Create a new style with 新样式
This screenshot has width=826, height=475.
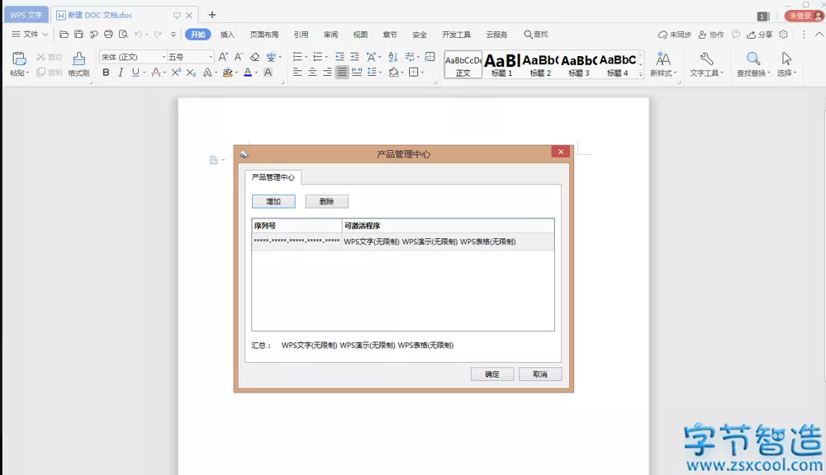(663, 64)
